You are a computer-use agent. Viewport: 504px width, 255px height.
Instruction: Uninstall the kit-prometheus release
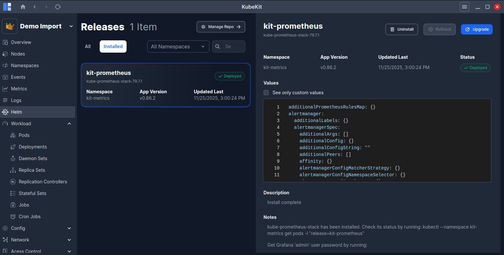point(401,29)
